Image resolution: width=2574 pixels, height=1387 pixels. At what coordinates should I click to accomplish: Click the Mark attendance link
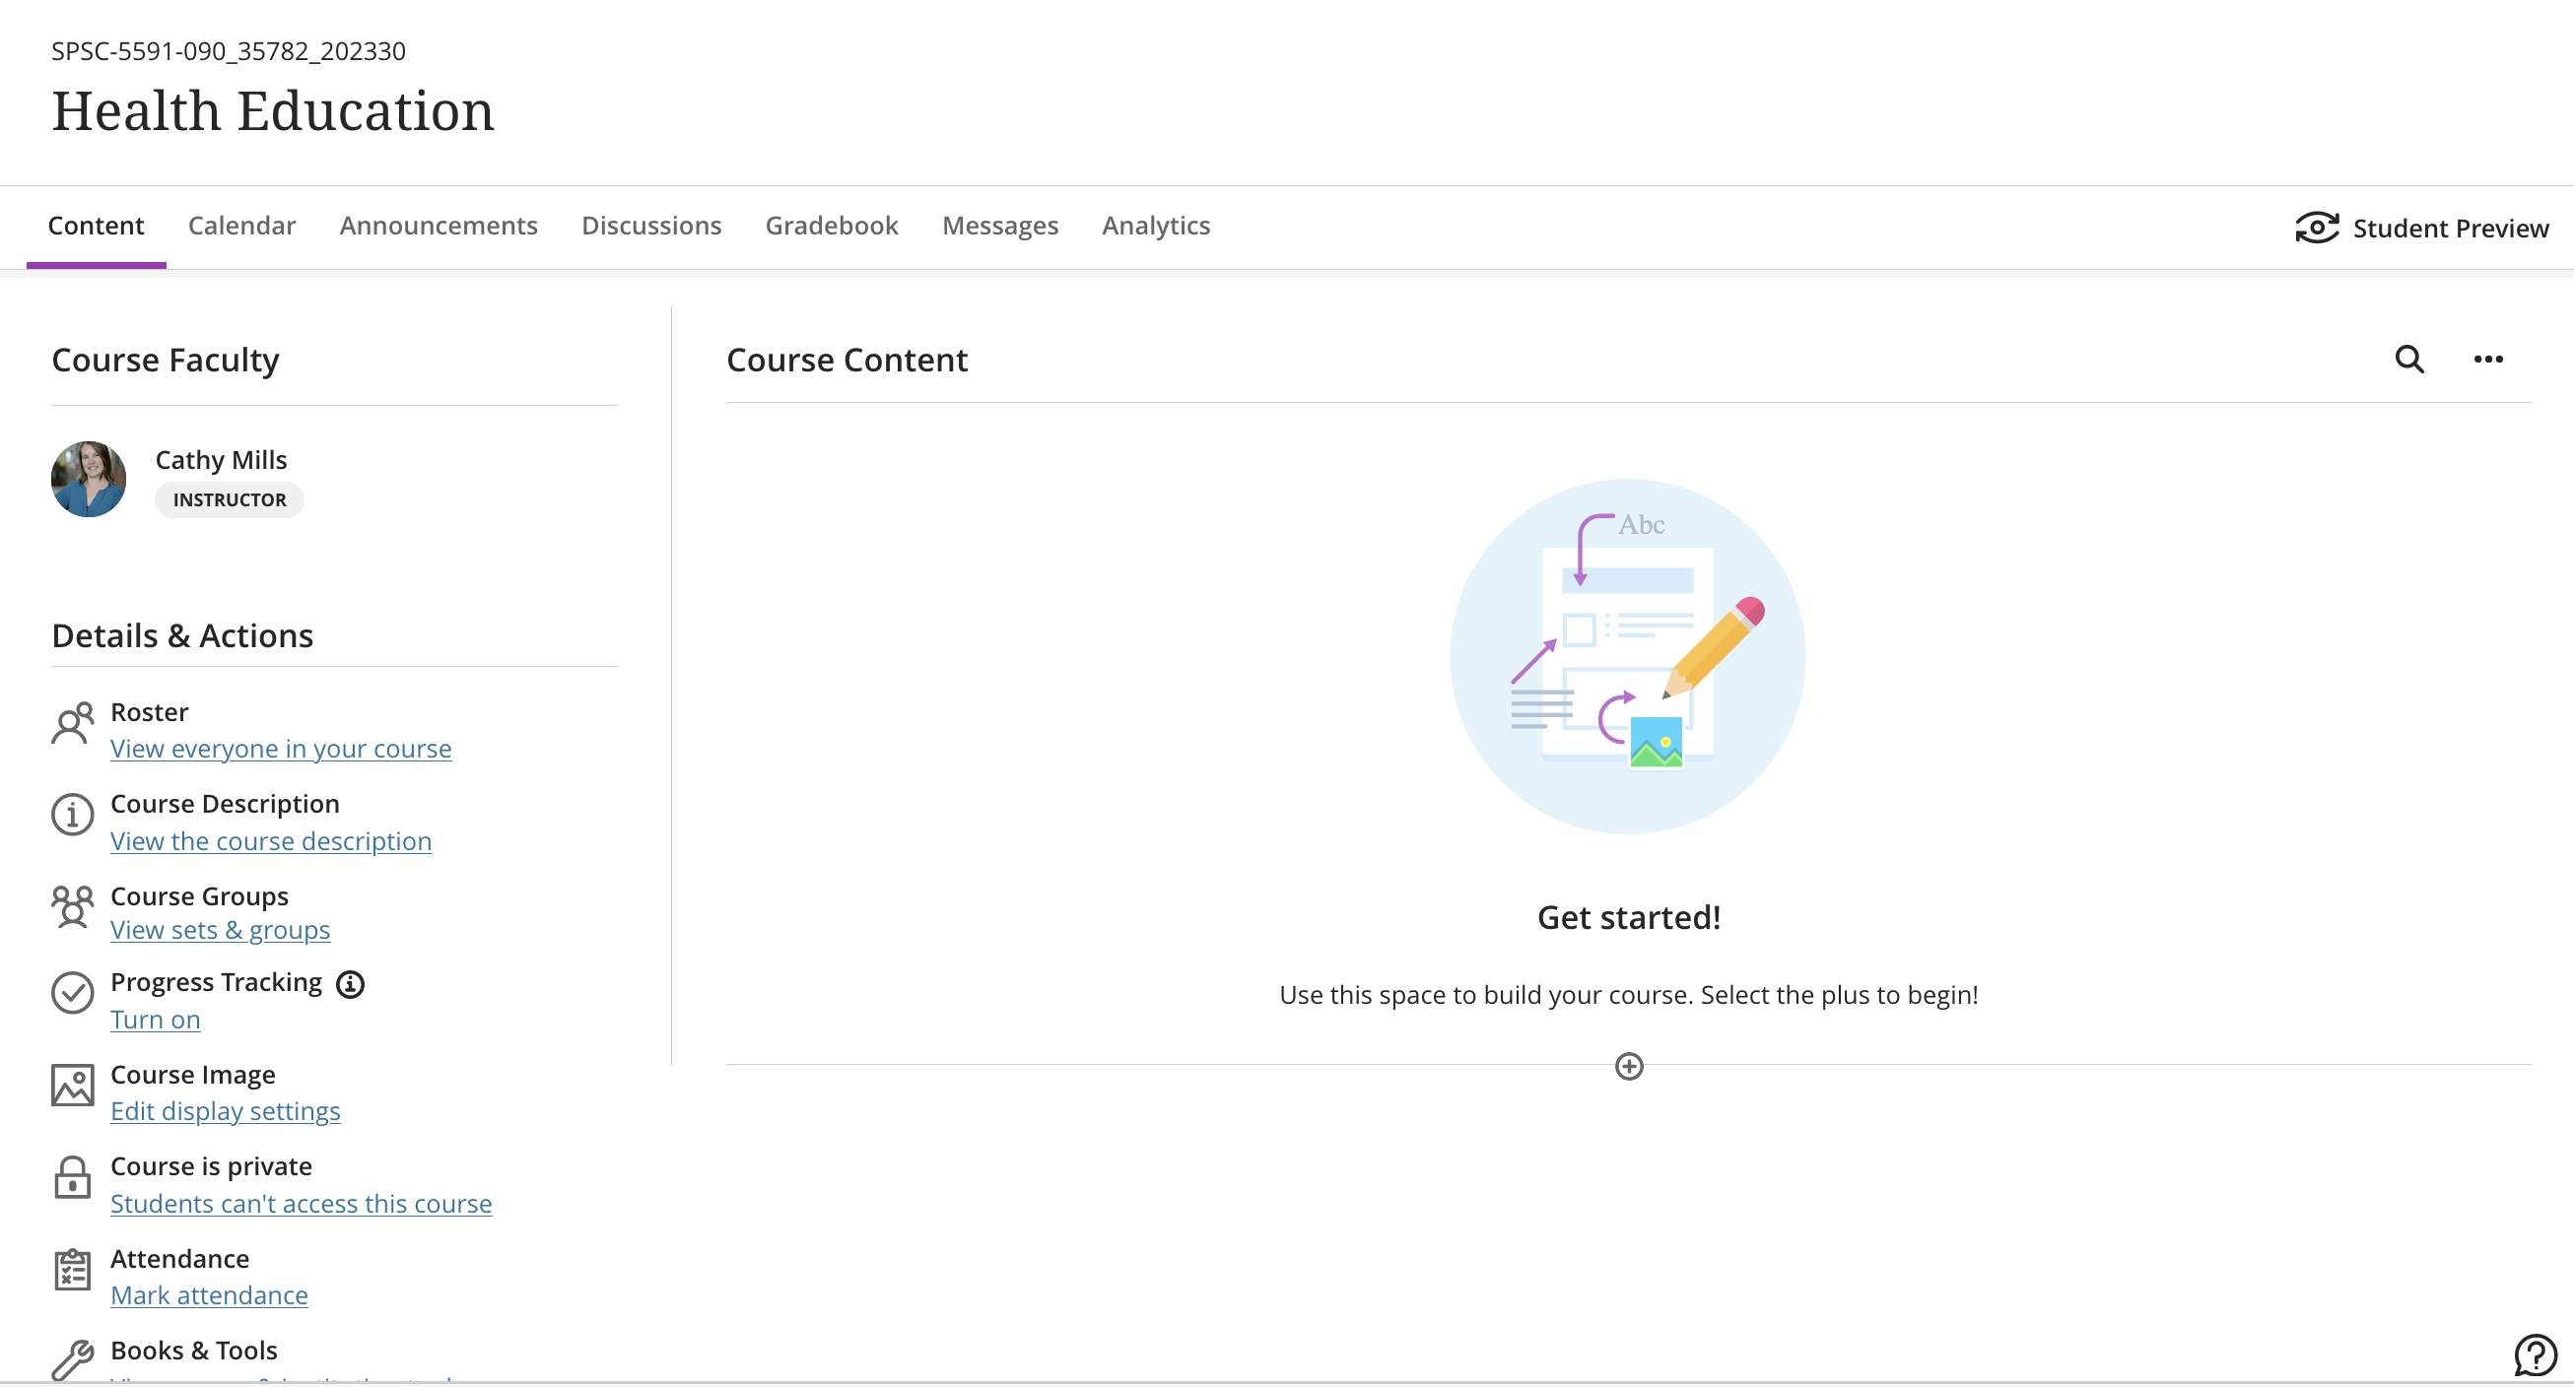(209, 1295)
